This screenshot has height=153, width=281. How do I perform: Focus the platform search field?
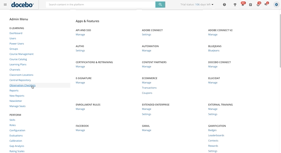coord(101,4)
